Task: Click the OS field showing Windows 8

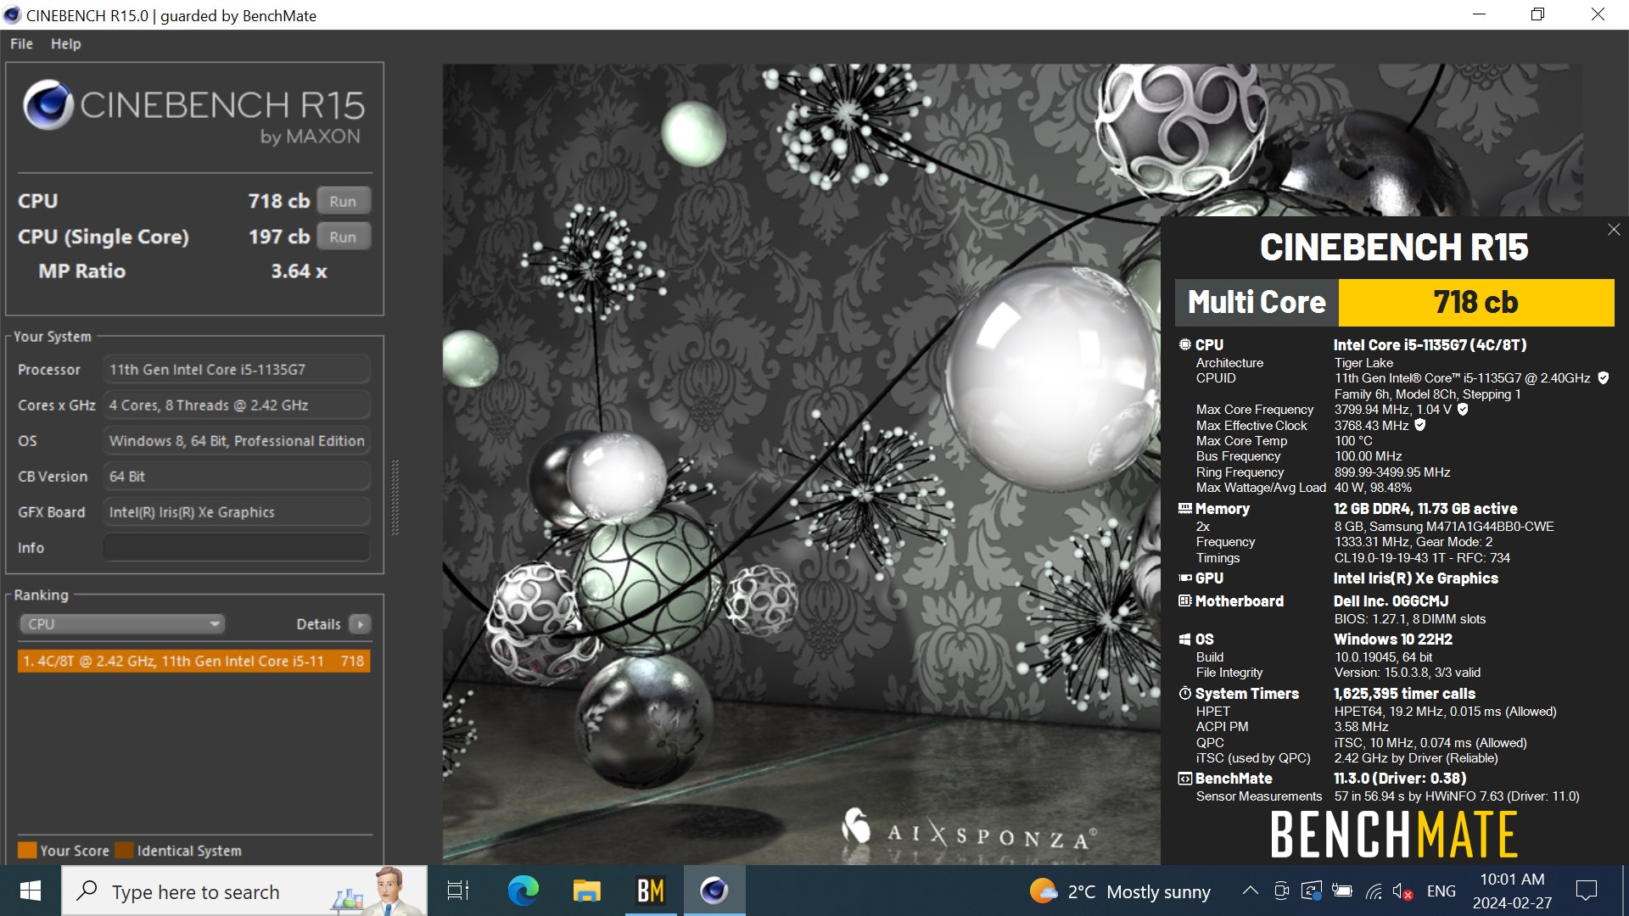Action: [x=237, y=441]
